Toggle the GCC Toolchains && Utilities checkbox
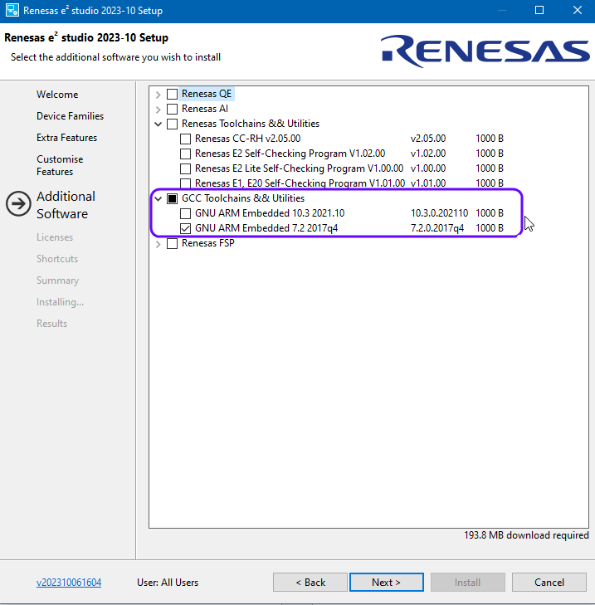Screen dimensions: 595x605 (173, 198)
